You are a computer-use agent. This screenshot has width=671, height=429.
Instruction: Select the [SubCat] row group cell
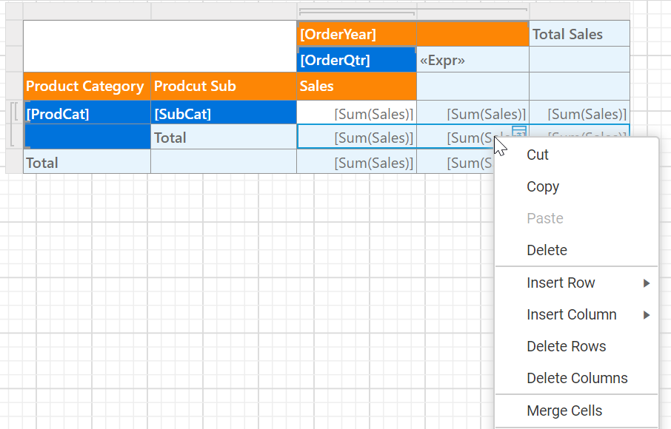223,114
